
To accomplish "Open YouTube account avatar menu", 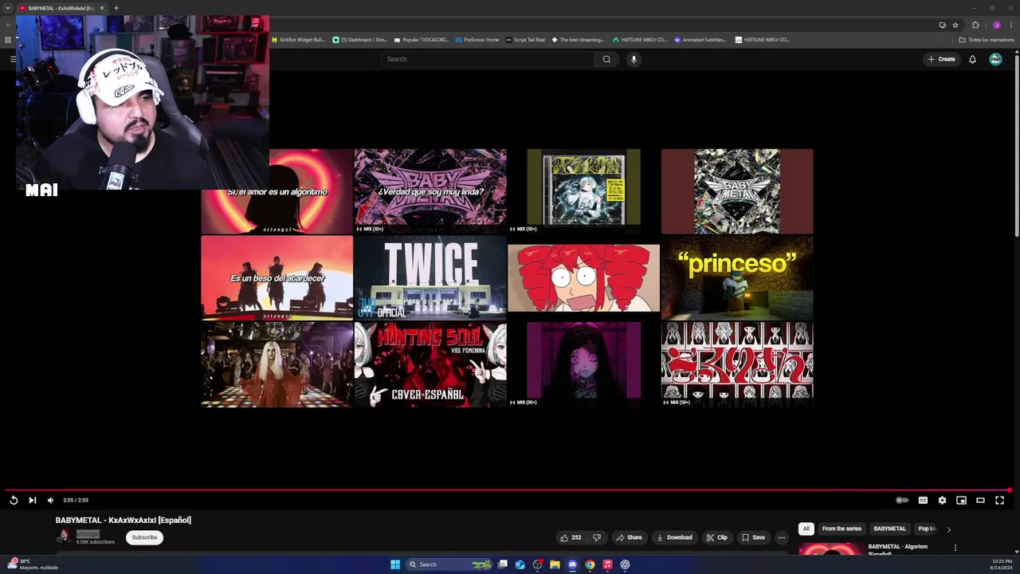I will click(995, 59).
